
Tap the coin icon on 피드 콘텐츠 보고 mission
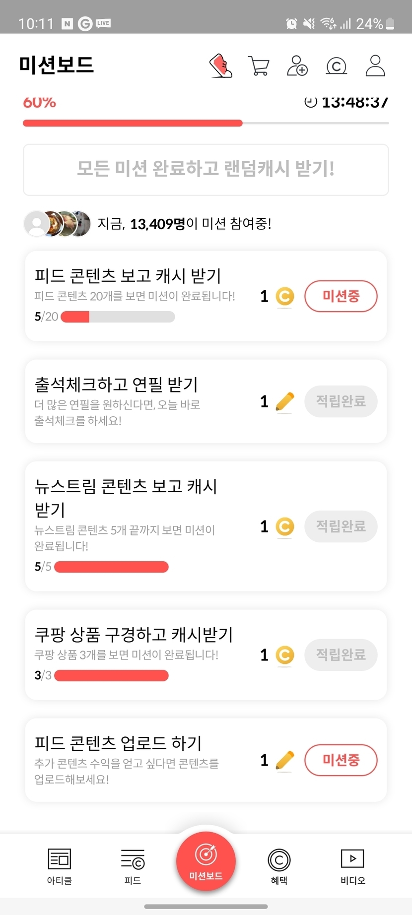285,297
